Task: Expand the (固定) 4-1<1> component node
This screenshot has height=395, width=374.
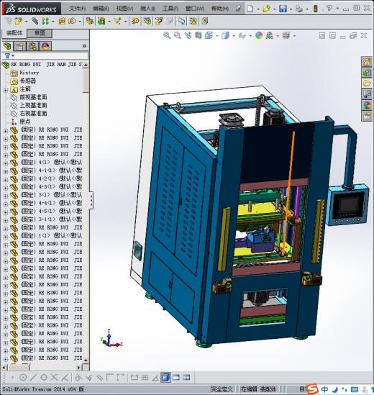Action: [x=6, y=171]
